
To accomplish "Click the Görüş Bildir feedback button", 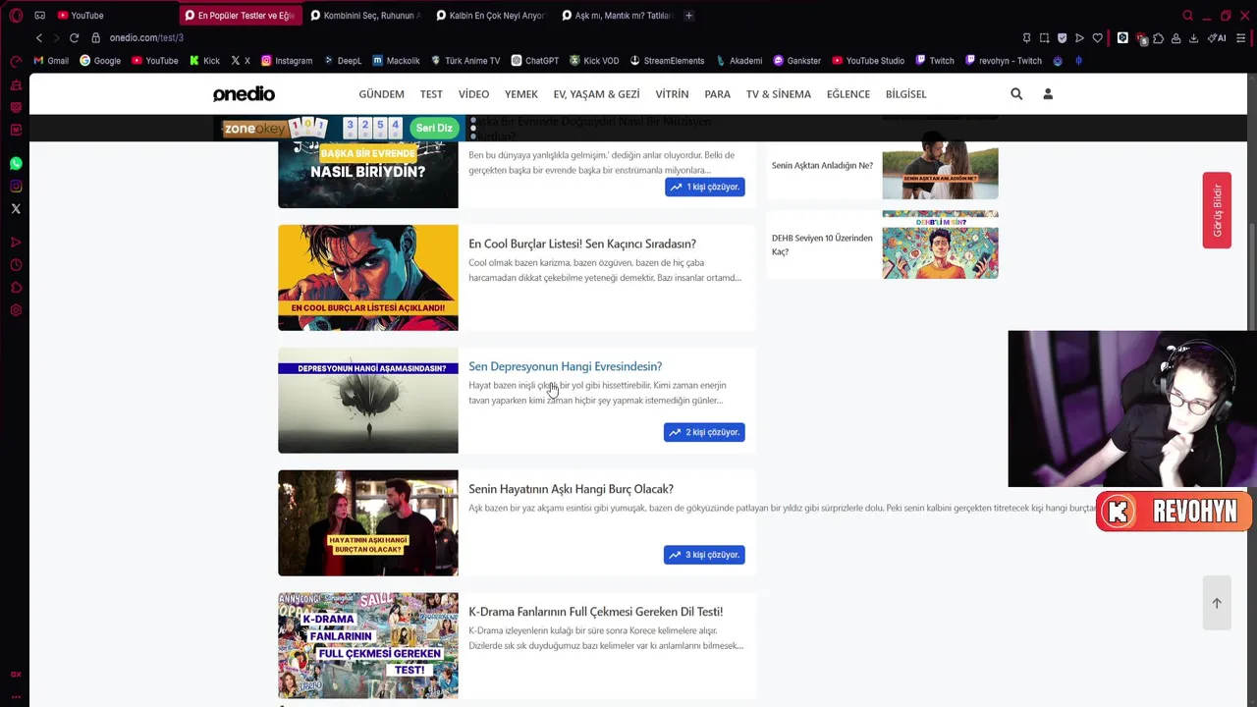I will (1217, 210).
